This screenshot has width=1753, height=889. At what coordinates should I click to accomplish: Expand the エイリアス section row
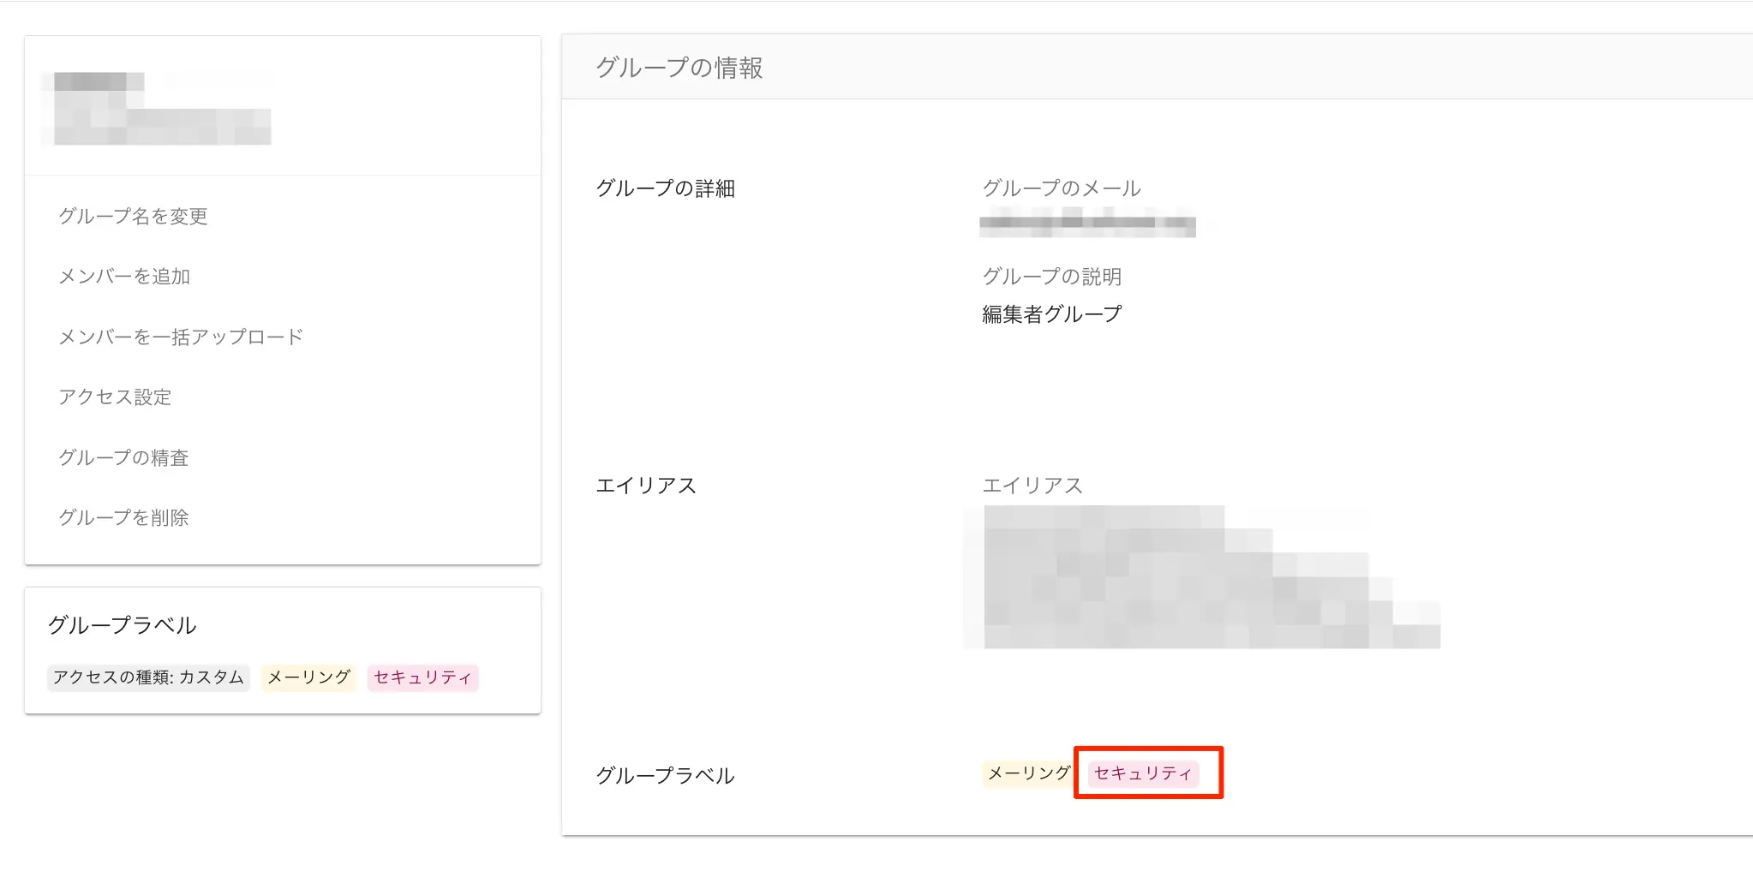(645, 486)
